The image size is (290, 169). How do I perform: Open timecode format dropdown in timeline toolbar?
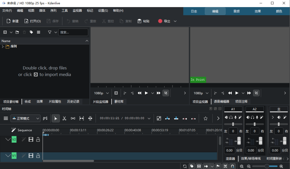point(149,119)
